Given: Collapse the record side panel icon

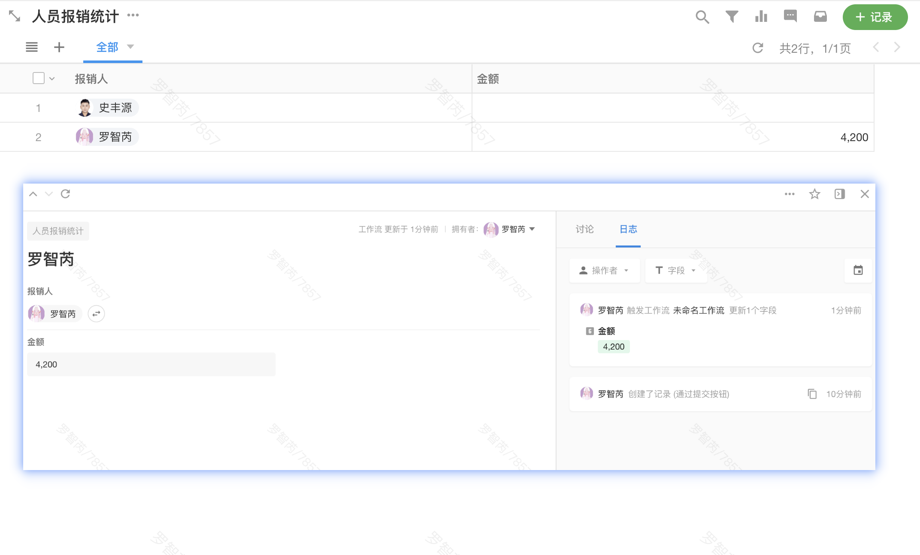Looking at the screenshot, I should [x=839, y=194].
